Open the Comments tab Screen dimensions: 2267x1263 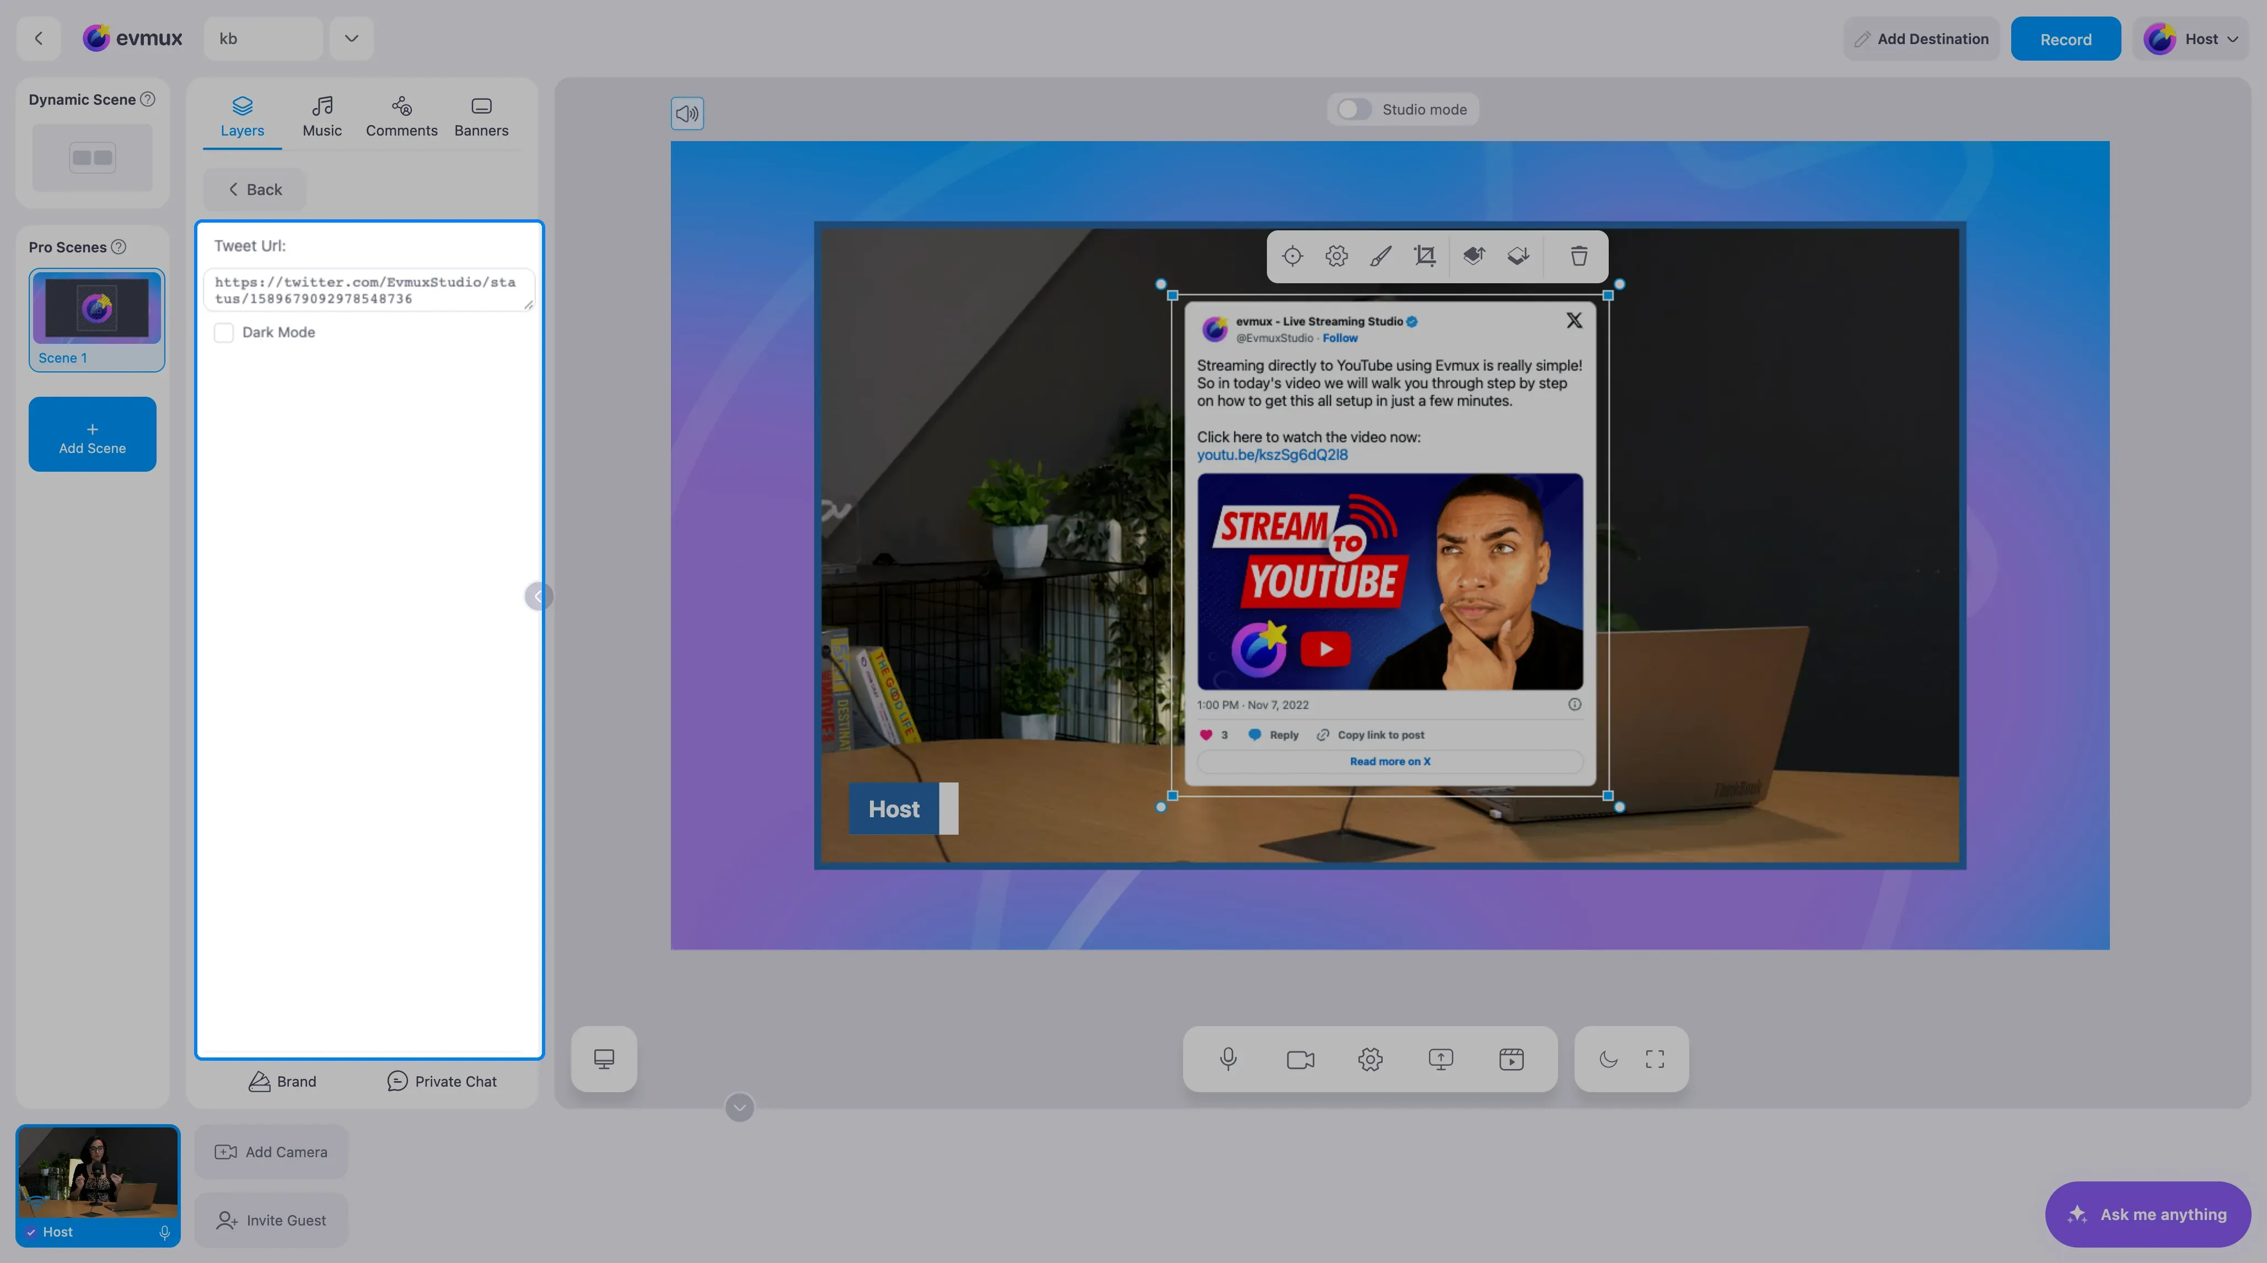pos(401,117)
